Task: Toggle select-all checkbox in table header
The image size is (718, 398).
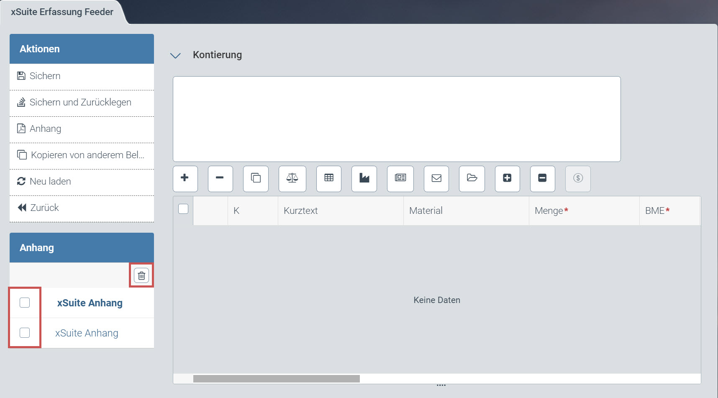Action: 183,209
